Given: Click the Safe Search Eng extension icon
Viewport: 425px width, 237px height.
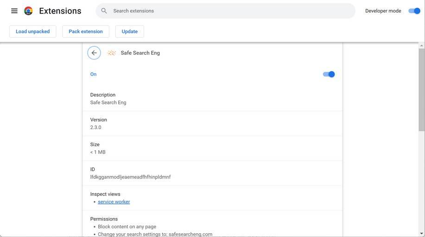Looking at the screenshot, I should [111, 53].
